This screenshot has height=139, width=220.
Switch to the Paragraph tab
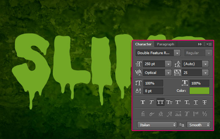pos(165,44)
